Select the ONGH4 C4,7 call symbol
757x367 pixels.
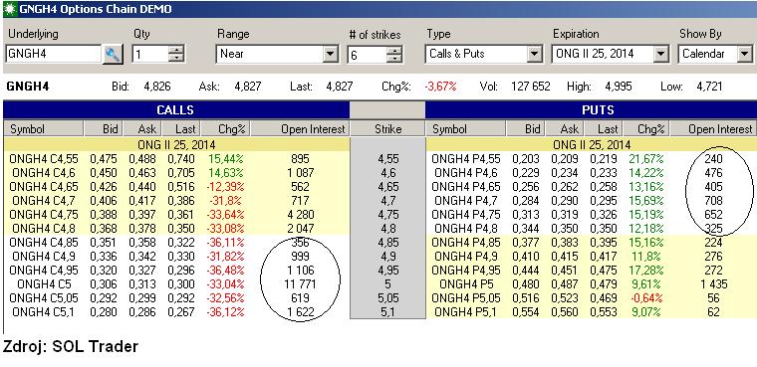click(43, 201)
